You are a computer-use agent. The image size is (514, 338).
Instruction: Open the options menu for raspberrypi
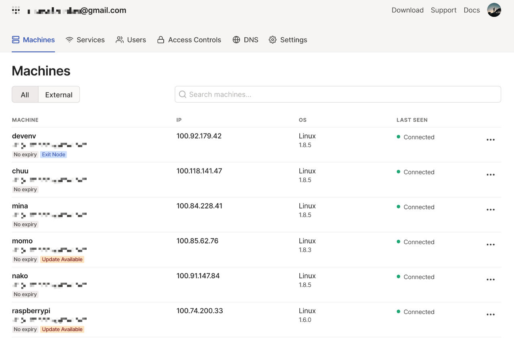tap(490, 314)
